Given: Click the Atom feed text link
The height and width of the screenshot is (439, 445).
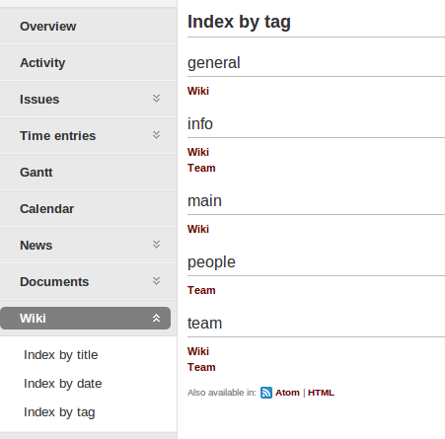Looking at the screenshot, I should coord(287,393).
